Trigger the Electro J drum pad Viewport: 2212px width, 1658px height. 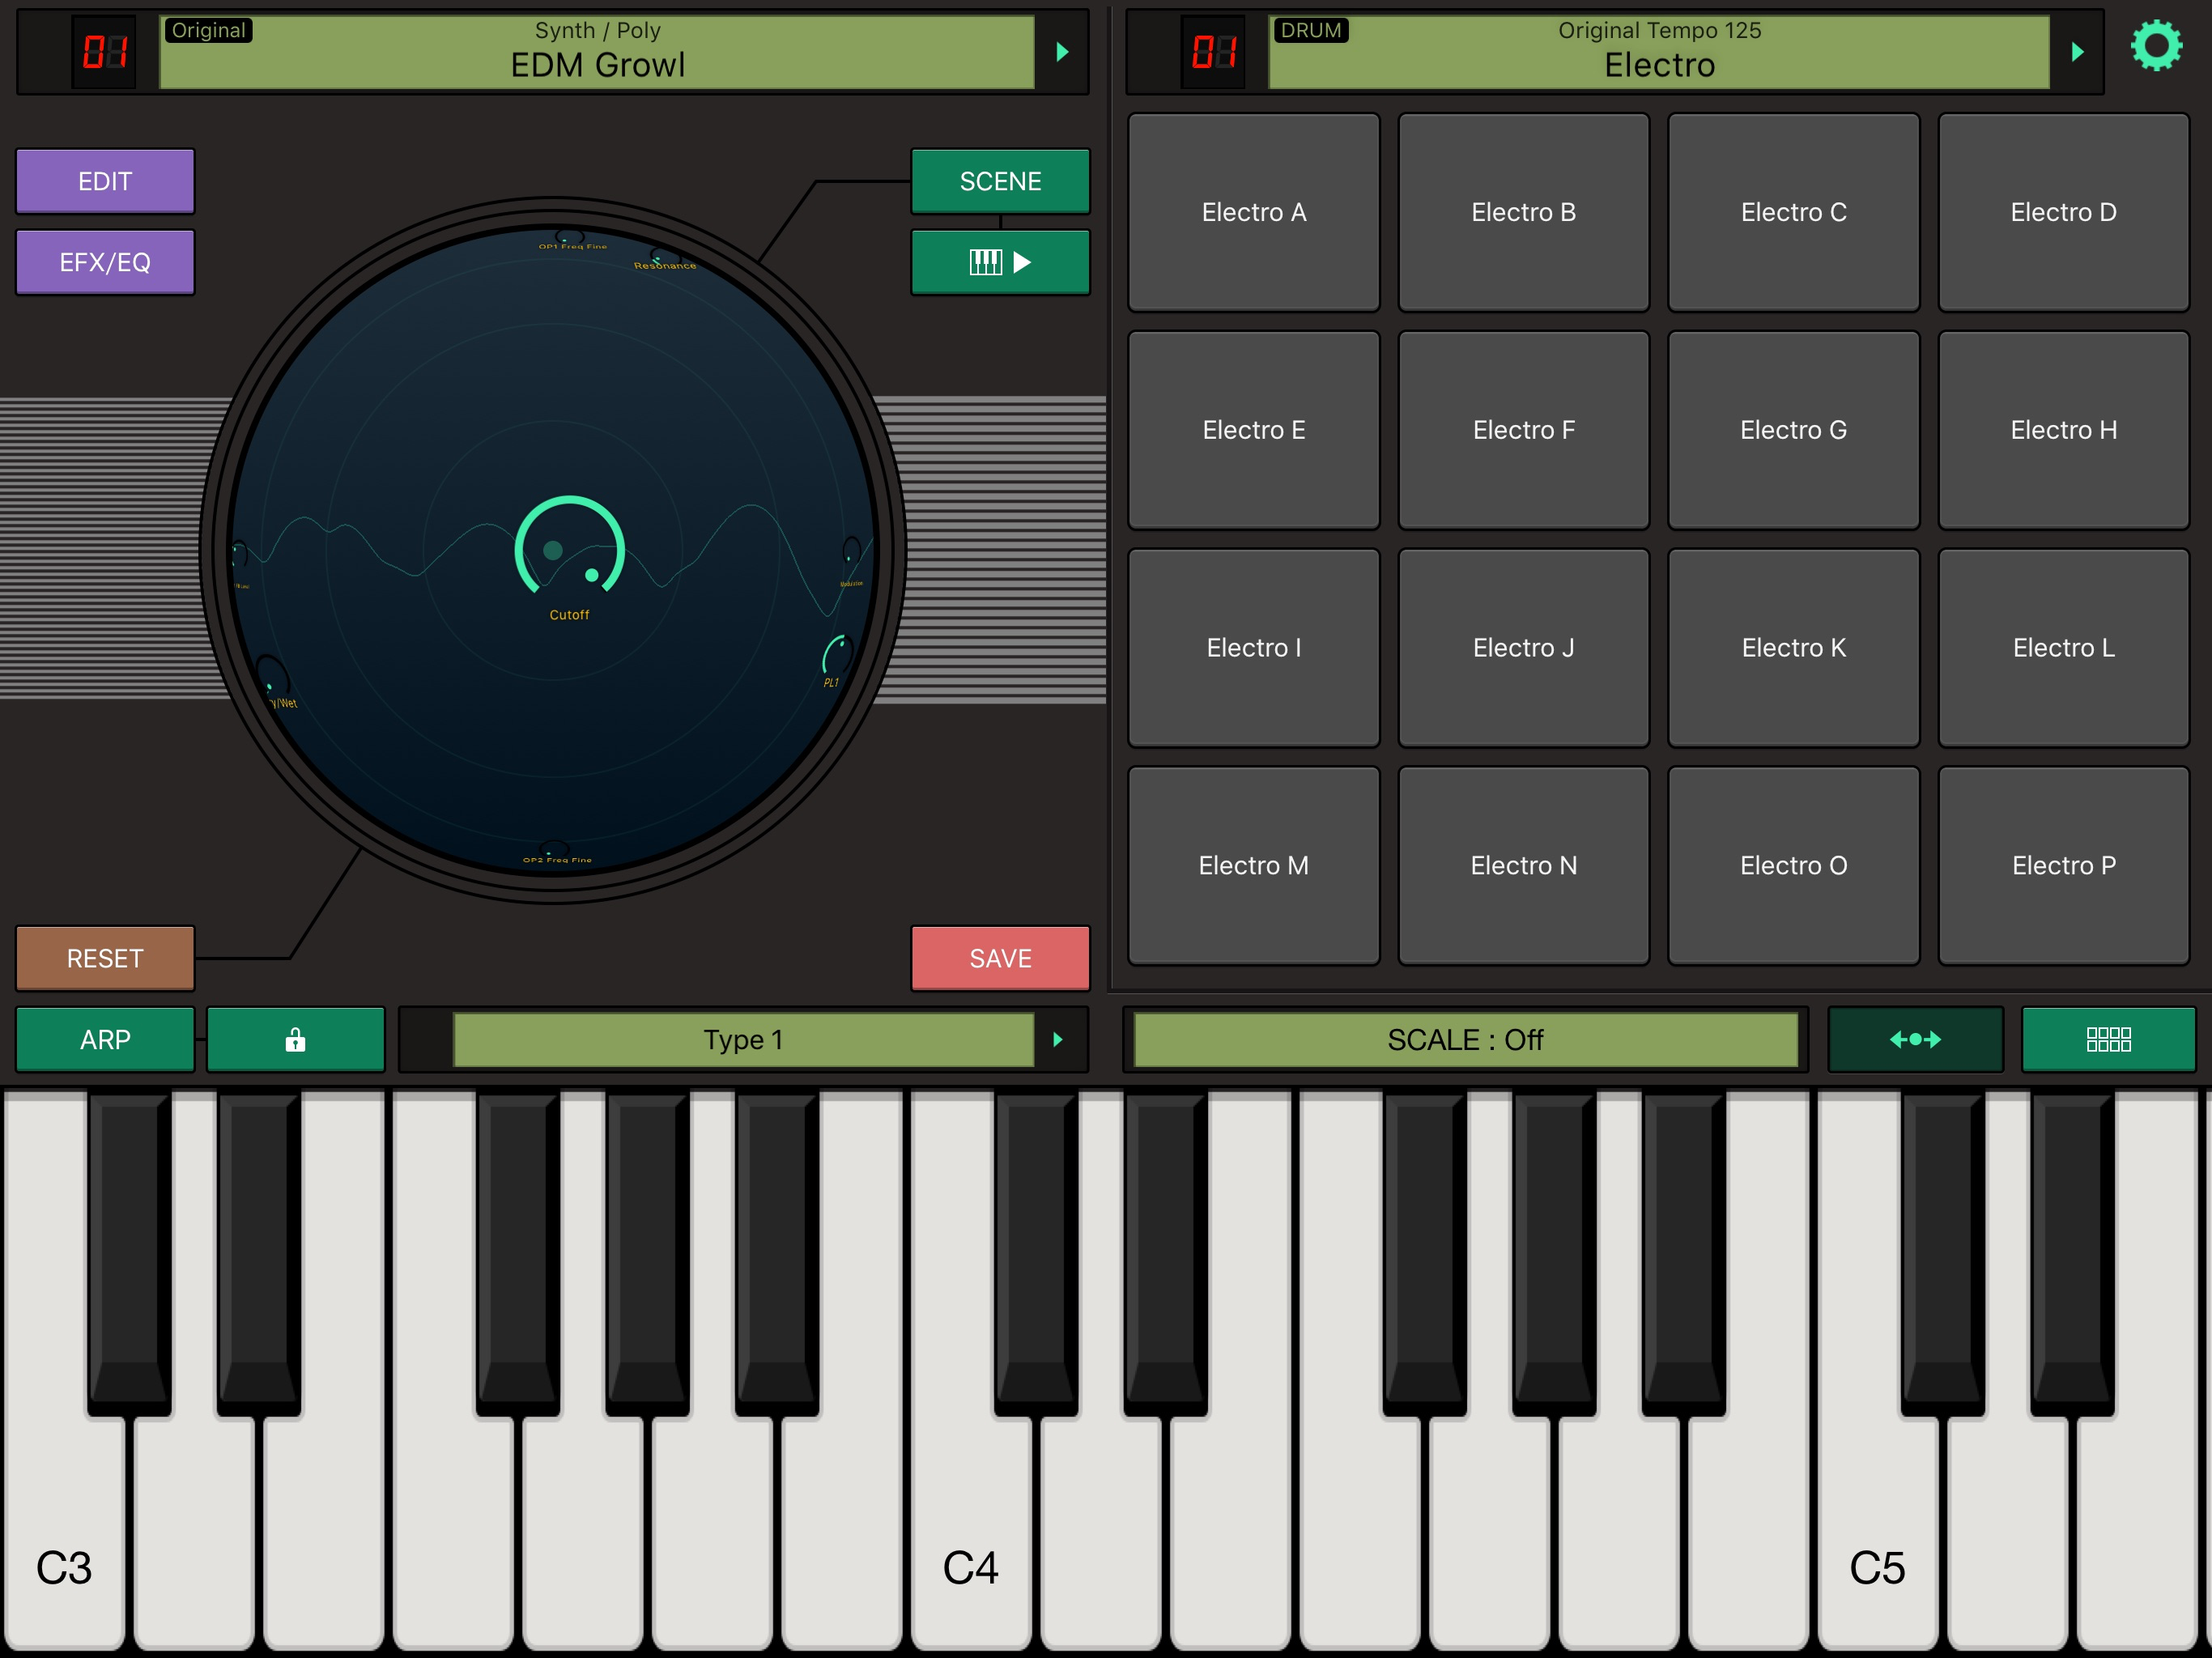click(1524, 648)
